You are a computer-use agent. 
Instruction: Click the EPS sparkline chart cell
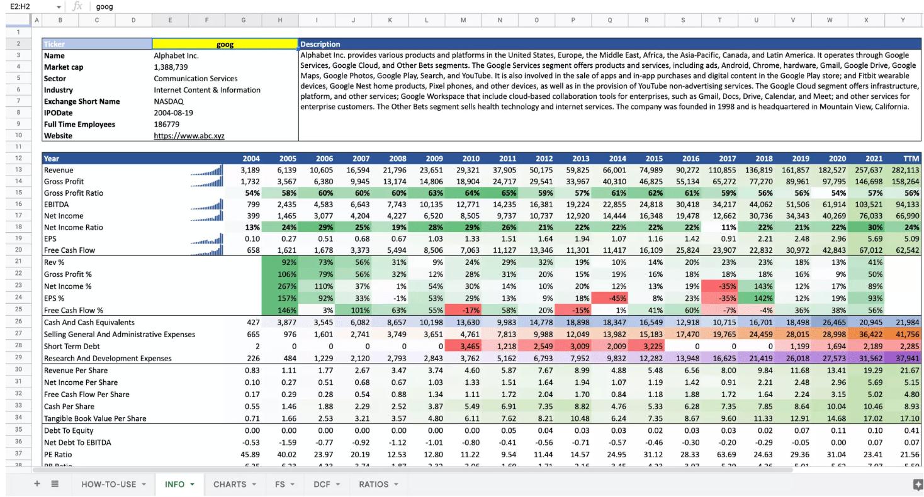206,238
